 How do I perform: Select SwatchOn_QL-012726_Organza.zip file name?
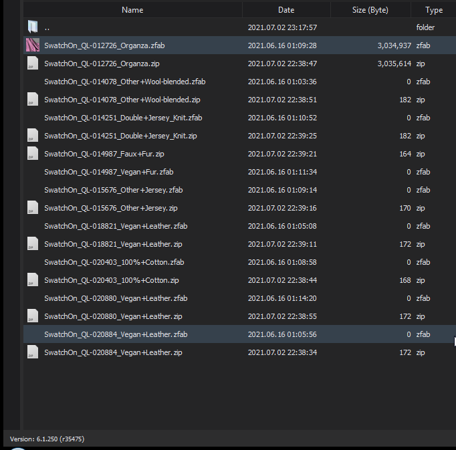click(102, 64)
